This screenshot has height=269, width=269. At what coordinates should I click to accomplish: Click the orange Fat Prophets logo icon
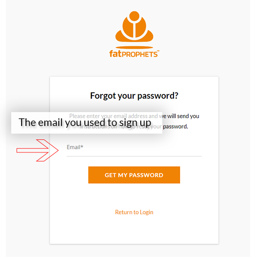coord(134,29)
